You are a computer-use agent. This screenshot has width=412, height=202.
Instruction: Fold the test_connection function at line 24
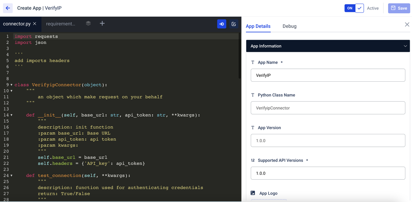[x=11, y=176]
